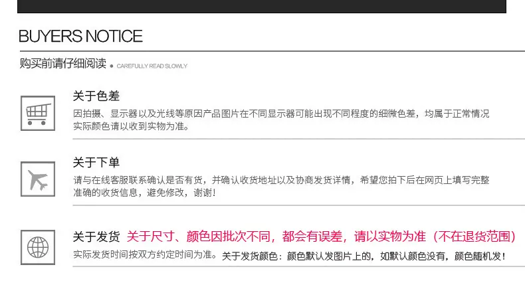Click the globe icon beside 关于发货
This screenshot has width=525, height=281.
tap(38, 247)
